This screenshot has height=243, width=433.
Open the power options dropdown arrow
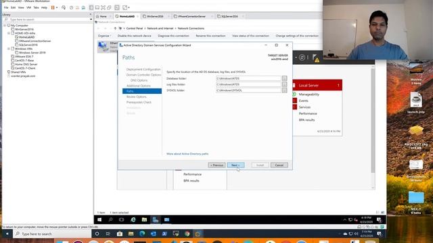[x=57, y=7]
